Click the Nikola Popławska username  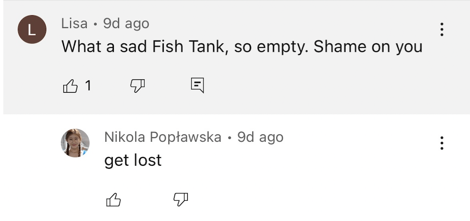(163, 137)
